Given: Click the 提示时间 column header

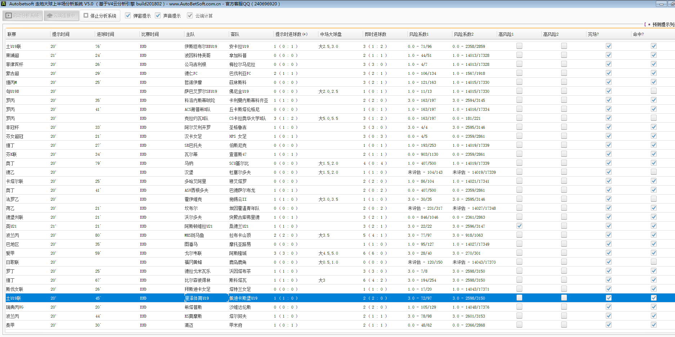Looking at the screenshot, I should (61, 35).
